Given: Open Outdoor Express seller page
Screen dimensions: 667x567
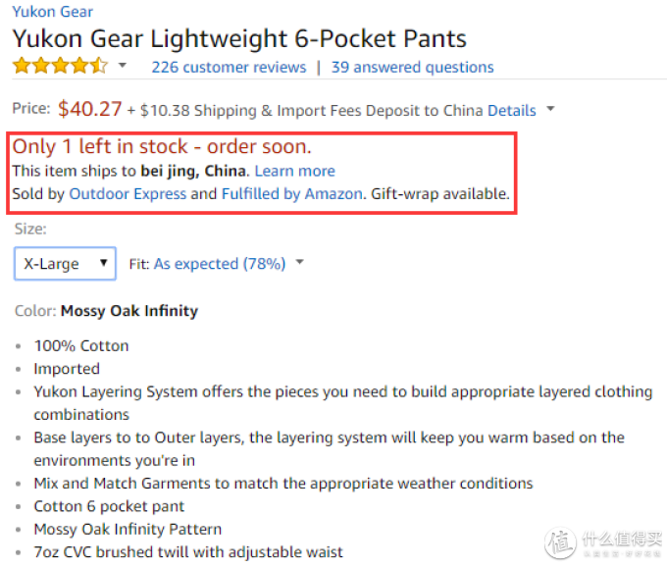Looking at the screenshot, I should (x=128, y=194).
